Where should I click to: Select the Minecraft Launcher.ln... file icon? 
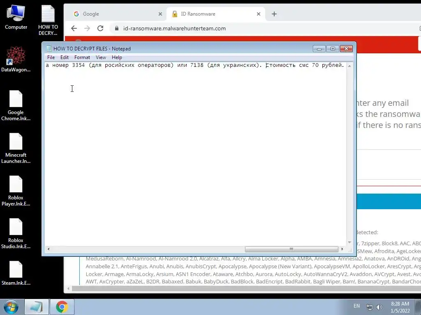click(16, 148)
